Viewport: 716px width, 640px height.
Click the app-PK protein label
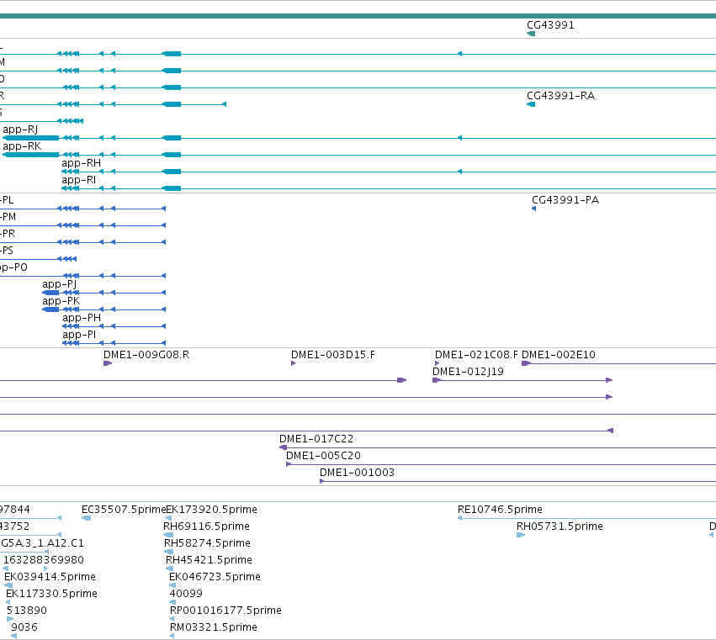click(x=61, y=301)
